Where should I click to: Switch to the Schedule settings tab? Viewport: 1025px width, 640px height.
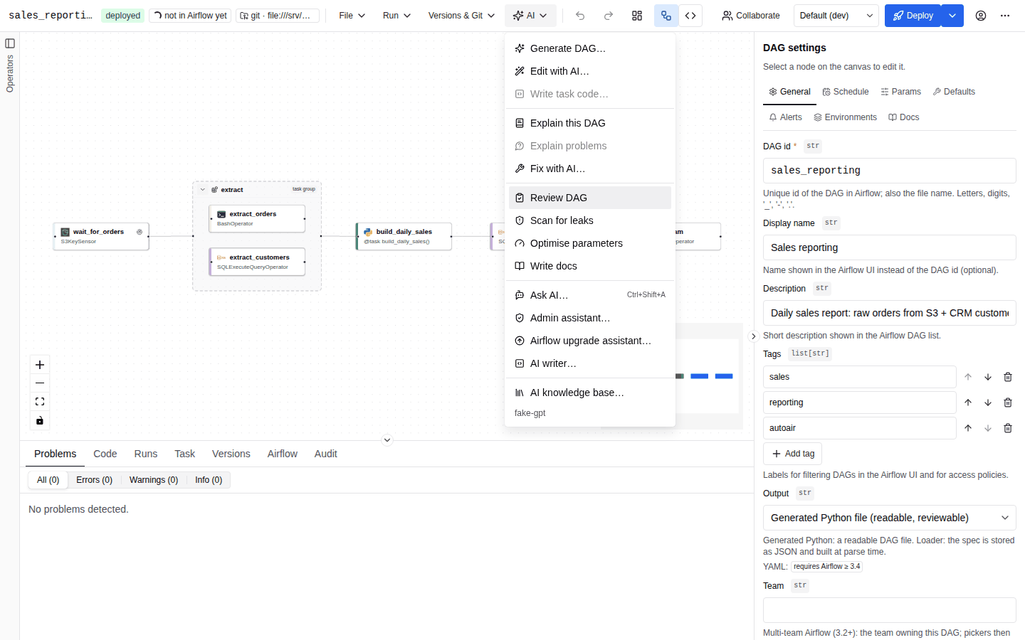(846, 92)
